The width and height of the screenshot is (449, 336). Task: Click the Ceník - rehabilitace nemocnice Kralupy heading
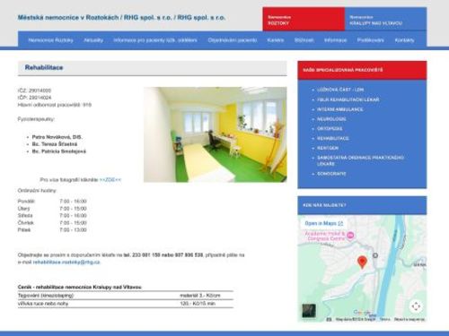[x=80, y=287]
